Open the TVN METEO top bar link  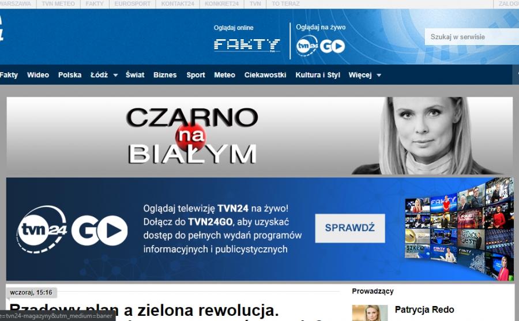tap(58, 3)
